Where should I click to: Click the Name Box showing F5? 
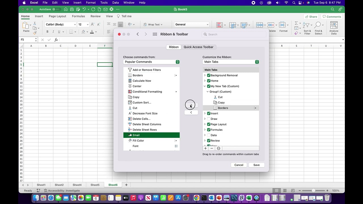[x=28, y=40]
